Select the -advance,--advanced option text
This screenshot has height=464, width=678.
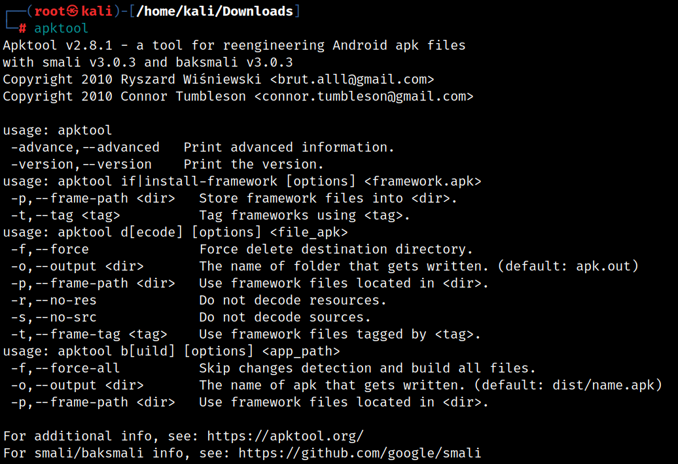(x=85, y=147)
